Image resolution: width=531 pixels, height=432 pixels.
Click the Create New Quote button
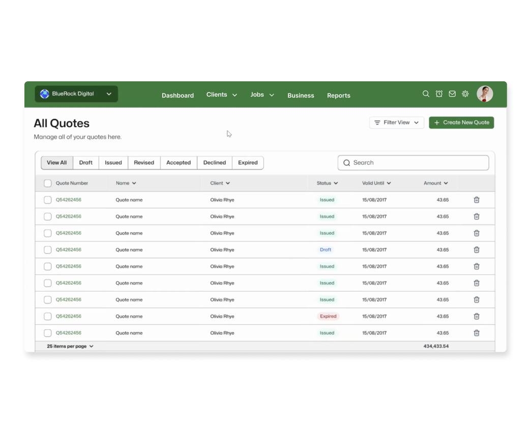point(461,122)
